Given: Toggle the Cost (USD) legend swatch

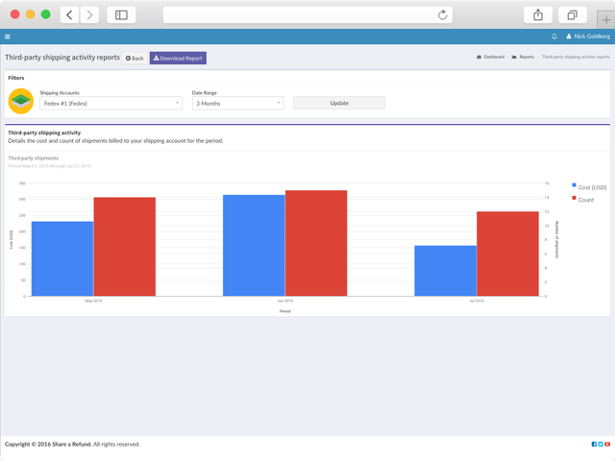Looking at the screenshot, I should pyautogui.click(x=574, y=185).
